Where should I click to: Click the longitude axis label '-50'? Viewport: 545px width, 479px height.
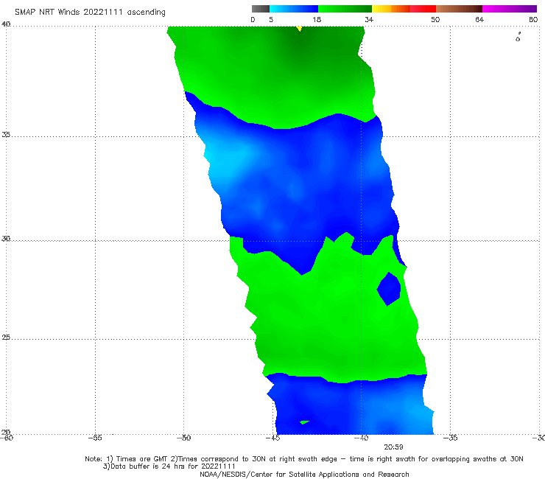(184, 438)
